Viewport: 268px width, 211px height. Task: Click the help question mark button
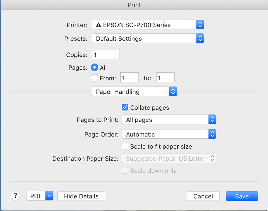pos(15,196)
